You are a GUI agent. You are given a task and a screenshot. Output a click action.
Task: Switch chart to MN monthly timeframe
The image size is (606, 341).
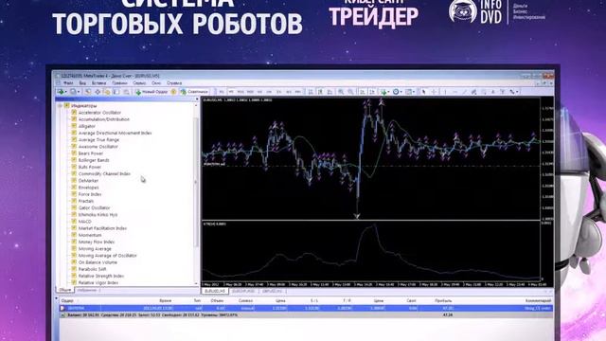pyautogui.click(x=298, y=92)
